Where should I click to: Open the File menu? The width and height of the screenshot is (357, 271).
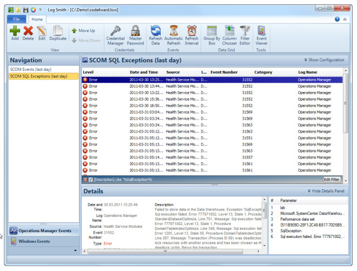click(16, 19)
